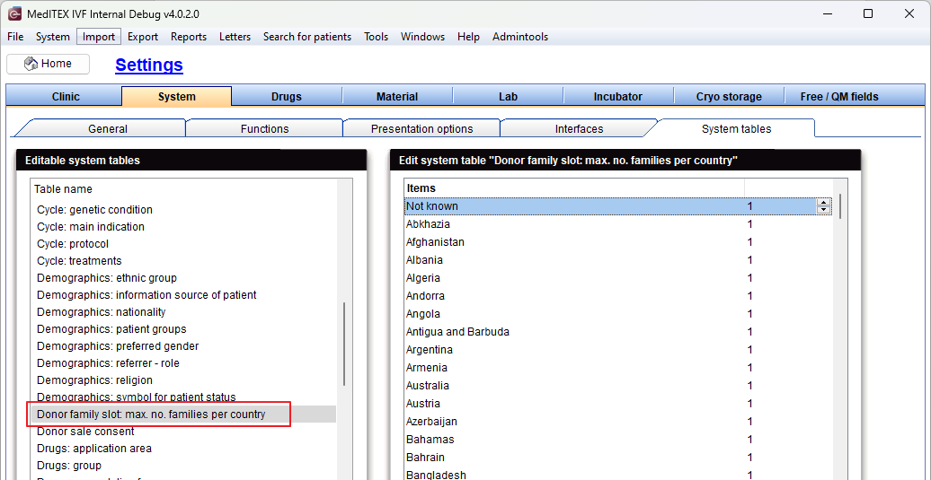Select the Presentation options sub-tab
The height and width of the screenshot is (480, 931).
(x=422, y=128)
